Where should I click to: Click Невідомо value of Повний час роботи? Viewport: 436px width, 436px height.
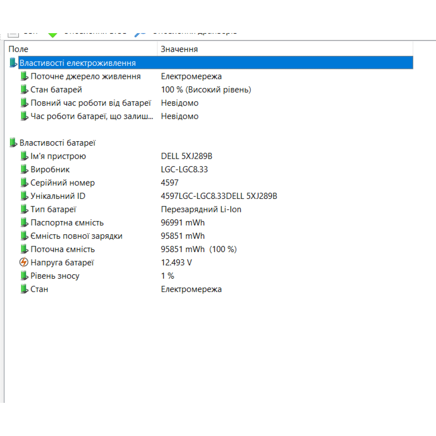180,103
